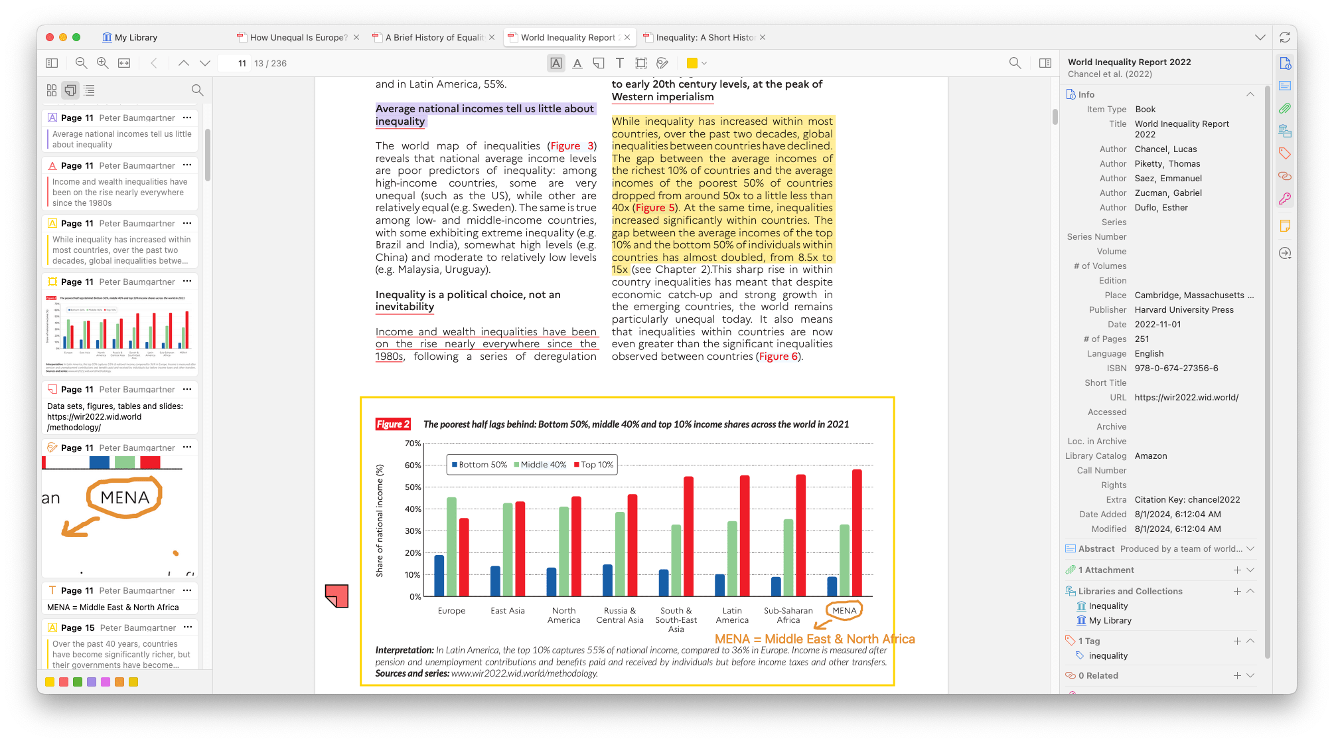Open the URL https://wir2022.wid.world/

click(1187, 397)
